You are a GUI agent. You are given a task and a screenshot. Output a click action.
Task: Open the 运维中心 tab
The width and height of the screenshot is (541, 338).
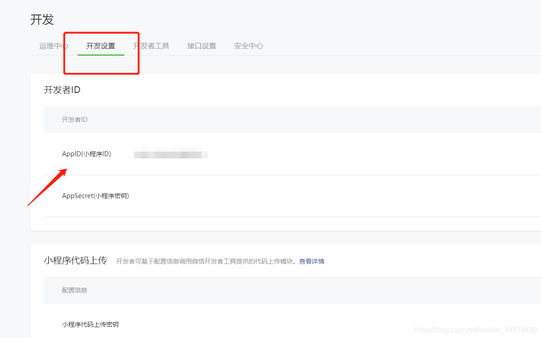point(54,46)
